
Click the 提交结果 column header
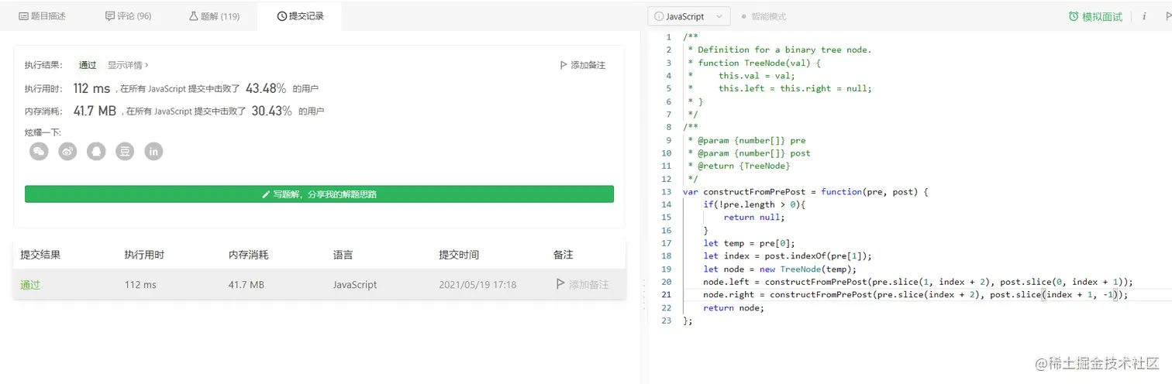40,255
